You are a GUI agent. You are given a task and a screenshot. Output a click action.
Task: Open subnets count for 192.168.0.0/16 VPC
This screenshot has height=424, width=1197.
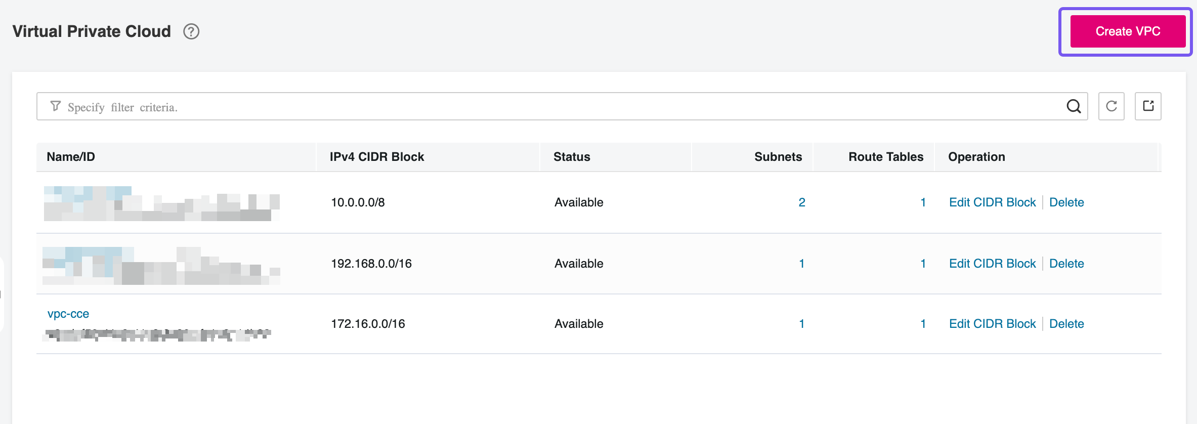pos(801,264)
